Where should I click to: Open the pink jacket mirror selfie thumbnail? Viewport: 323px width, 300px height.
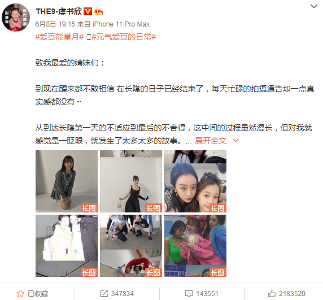click(195, 246)
